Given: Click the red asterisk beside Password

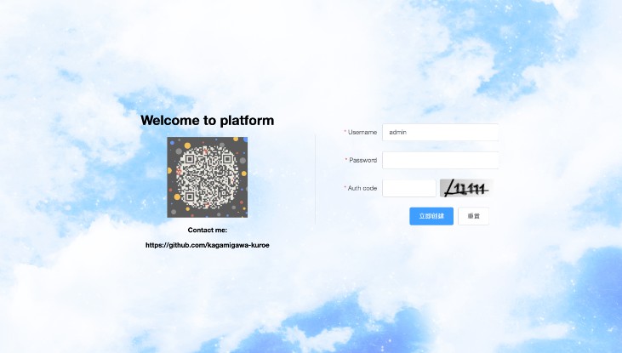Looking at the screenshot, I should click(x=346, y=160).
